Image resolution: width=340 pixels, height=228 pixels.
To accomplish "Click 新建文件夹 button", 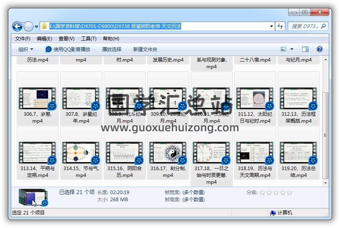I will click(x=145, y=49).
